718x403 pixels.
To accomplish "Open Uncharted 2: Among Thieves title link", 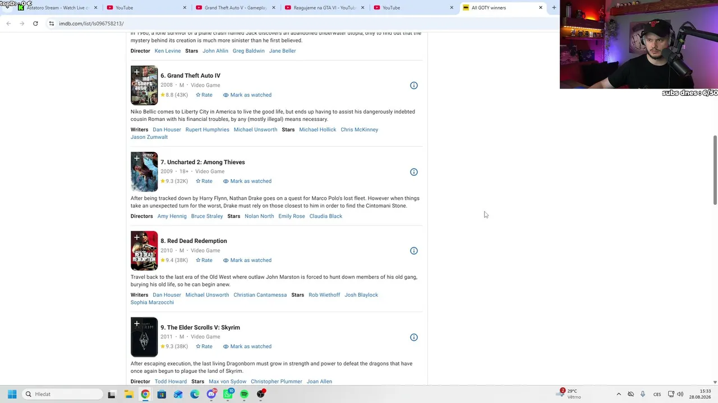I will click(x=202, y=162).
